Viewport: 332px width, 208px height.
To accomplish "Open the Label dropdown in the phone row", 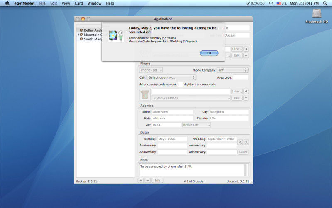I will coord(237,91).
